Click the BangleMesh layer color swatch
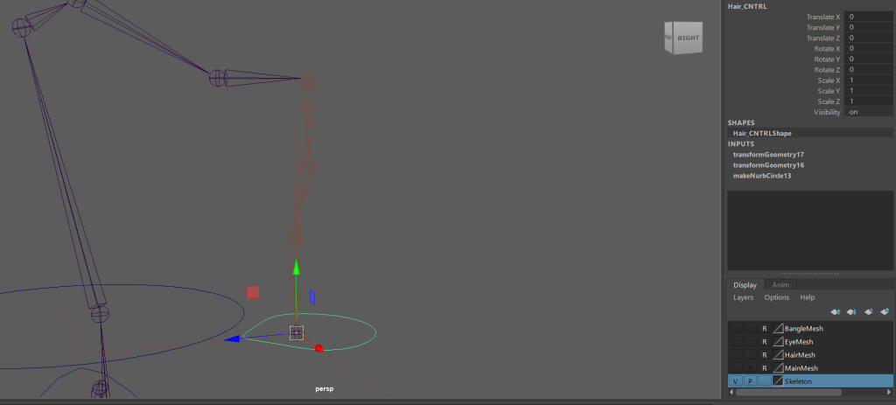This screenshot has height=405, width=896. (778, 329)
